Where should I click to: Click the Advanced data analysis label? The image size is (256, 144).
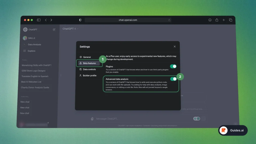pos(117,79)
